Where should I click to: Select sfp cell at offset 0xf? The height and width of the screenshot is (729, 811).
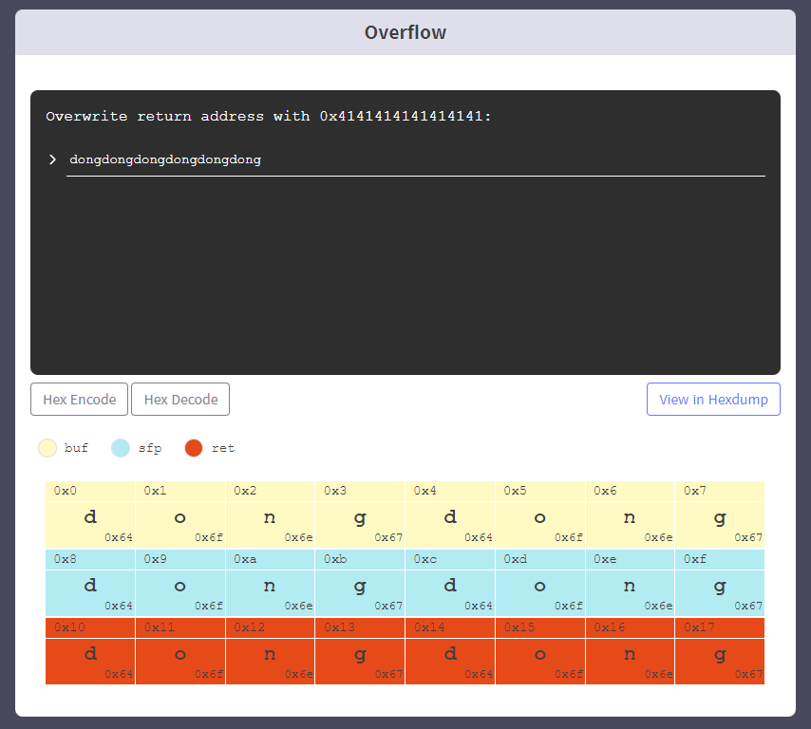tap(720, 583)
